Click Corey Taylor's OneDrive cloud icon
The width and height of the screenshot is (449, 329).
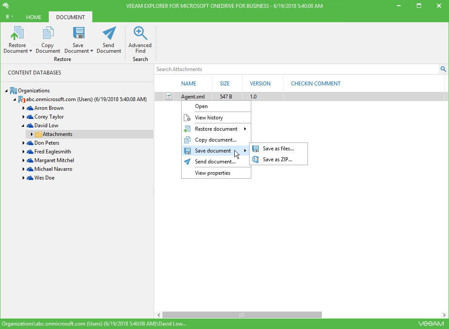click(x=30, y=117)
